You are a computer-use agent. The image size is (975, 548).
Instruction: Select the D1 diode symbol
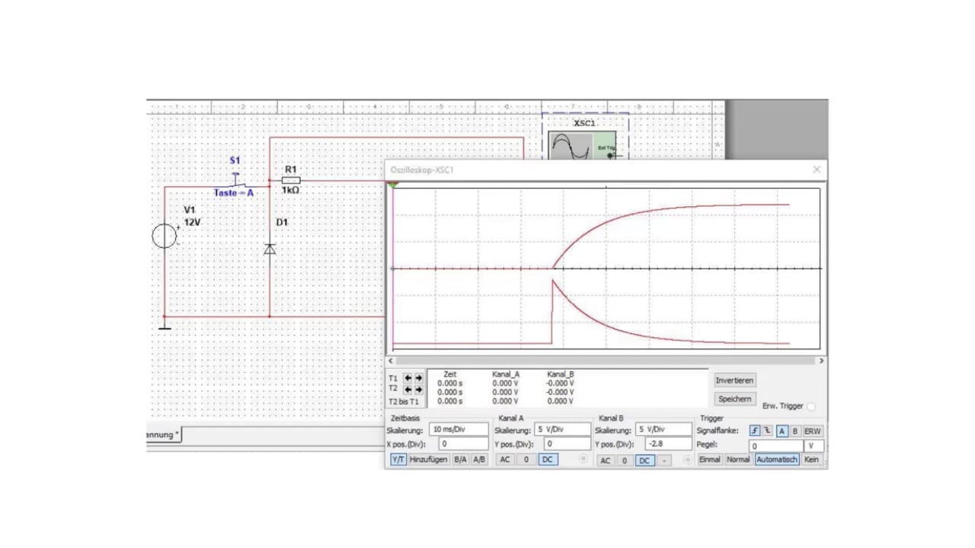pyautogui.click(x=270, y=249)
